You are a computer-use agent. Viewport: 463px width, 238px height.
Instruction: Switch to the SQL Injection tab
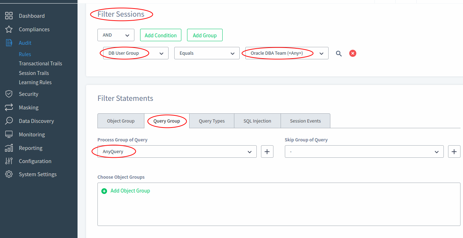[x=257, y=121]
